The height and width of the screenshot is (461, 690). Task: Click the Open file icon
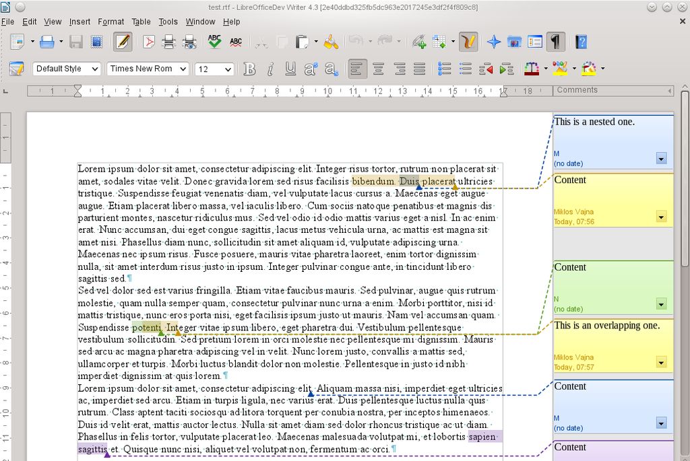point(46,42)
